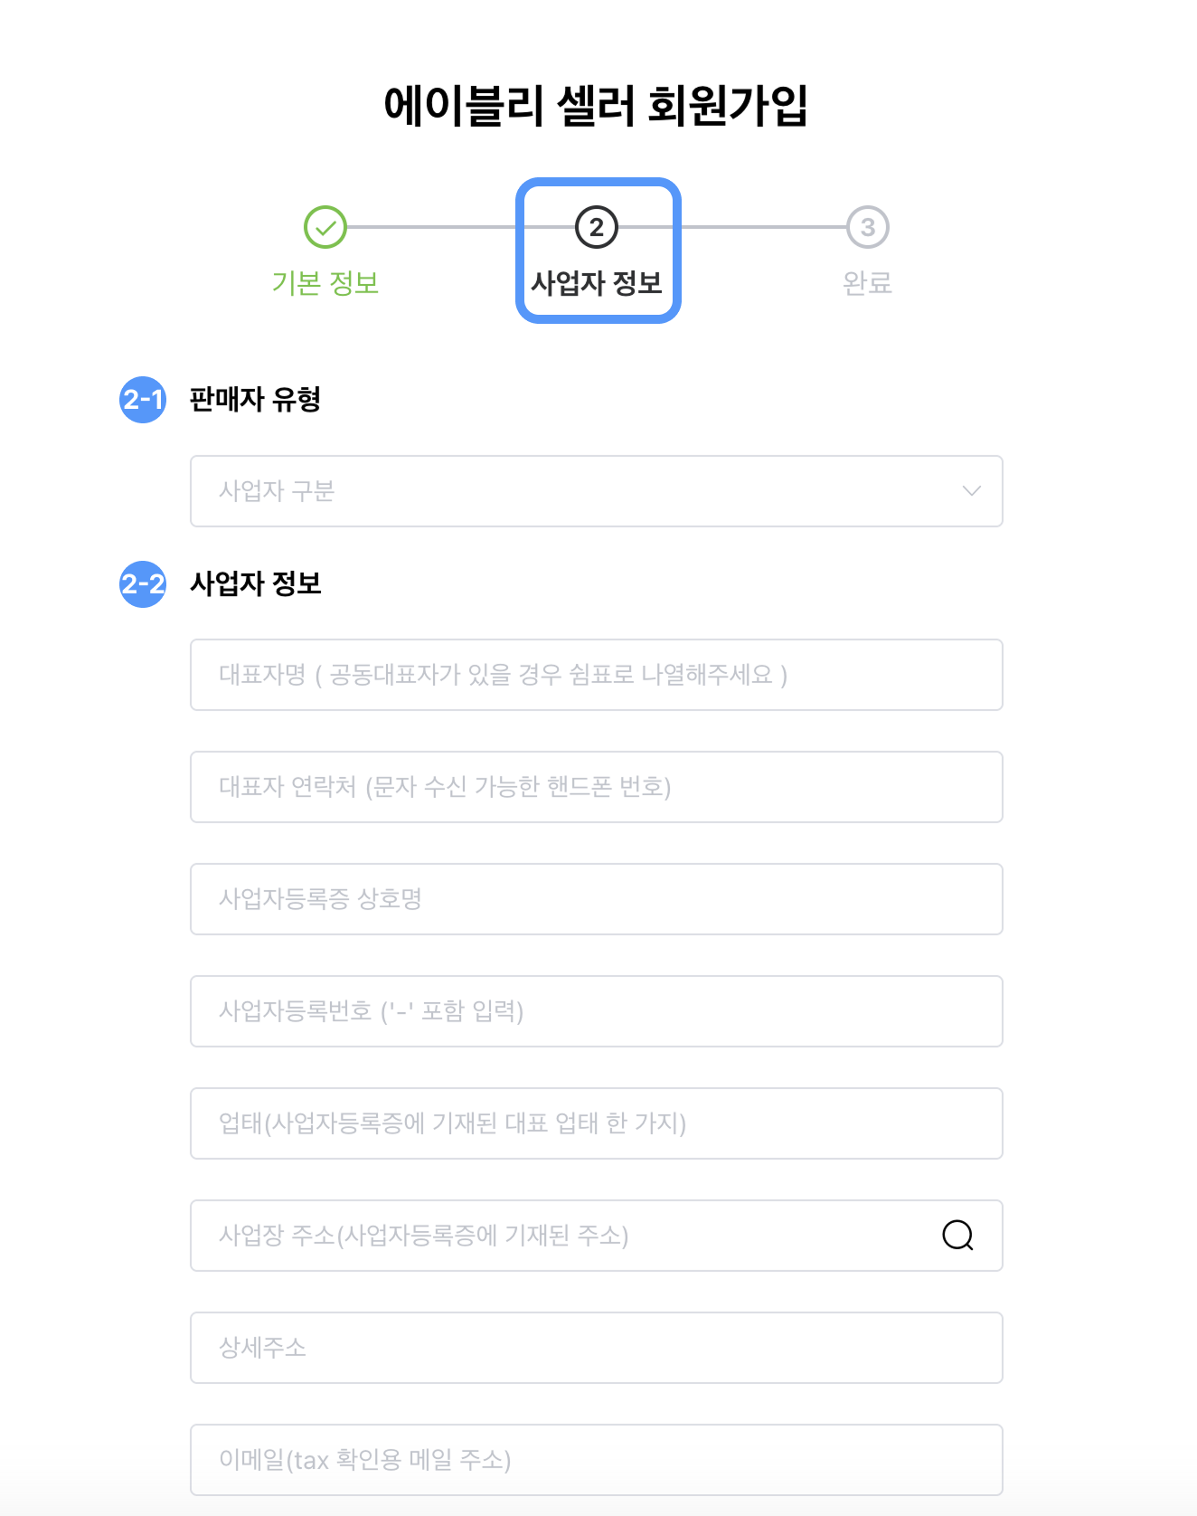The width and height of the screenshot is (1197, 1516).
Task: Click the 상세주소 detailed address field
Action: tap(597, 1348)
